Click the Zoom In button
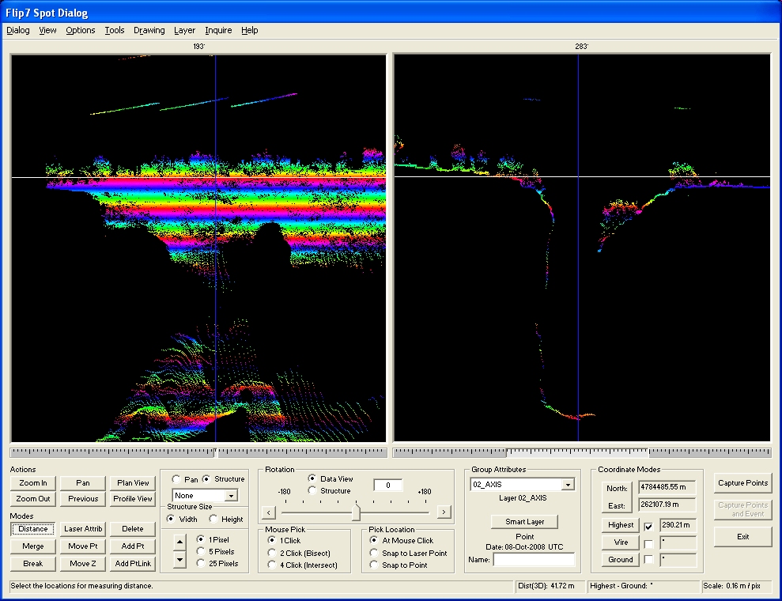The height and width of the screenshot is (601, 782). point(33,483)
